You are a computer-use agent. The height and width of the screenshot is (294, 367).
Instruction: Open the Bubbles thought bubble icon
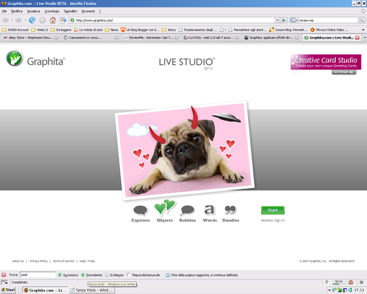[x=188, y=210]
